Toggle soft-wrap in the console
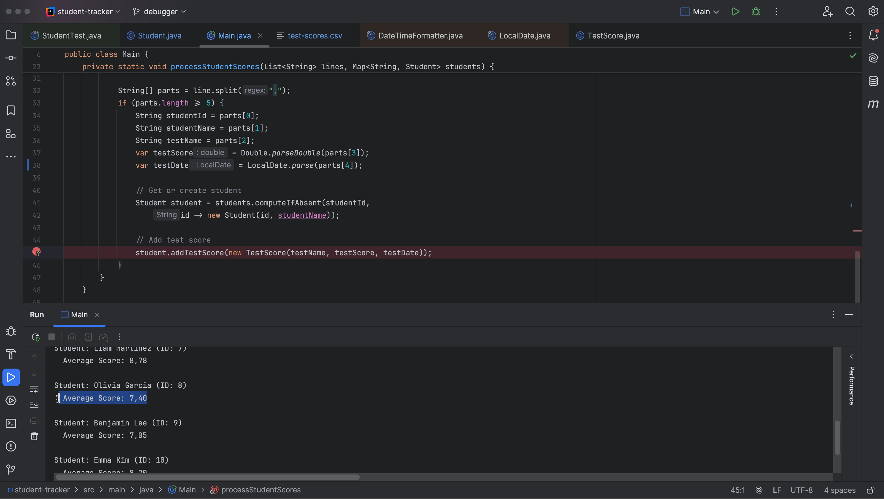Viewport: 884px width, 499px height. point(34,389)
